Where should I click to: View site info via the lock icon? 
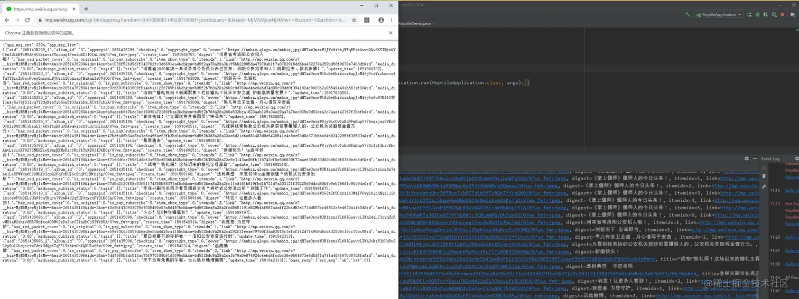(41, 20)
